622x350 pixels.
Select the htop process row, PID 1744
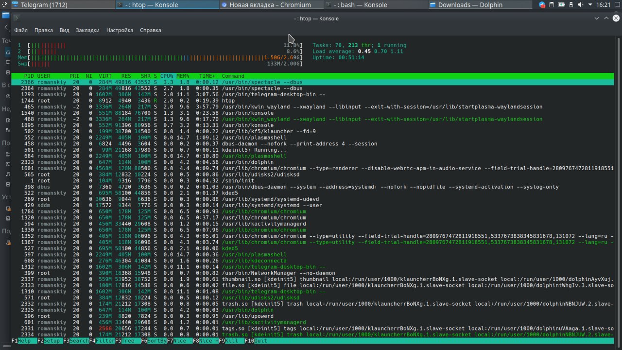312,101
